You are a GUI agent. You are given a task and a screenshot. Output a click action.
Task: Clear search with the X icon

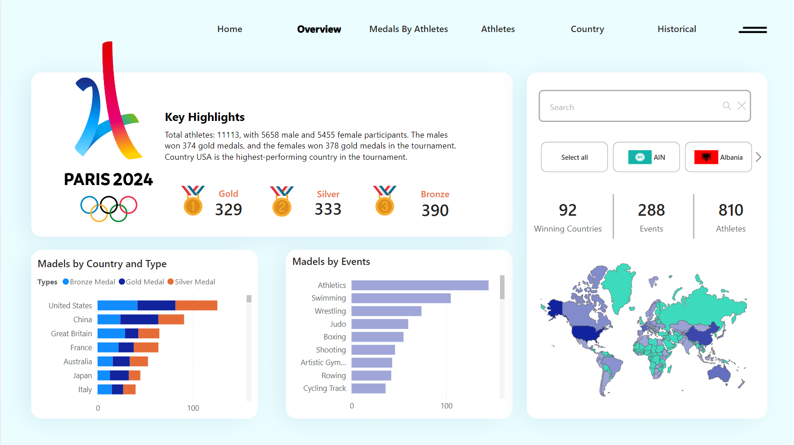click(742, 106)
